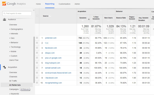Click the Google Analytics logo icon

coord(4,4)
